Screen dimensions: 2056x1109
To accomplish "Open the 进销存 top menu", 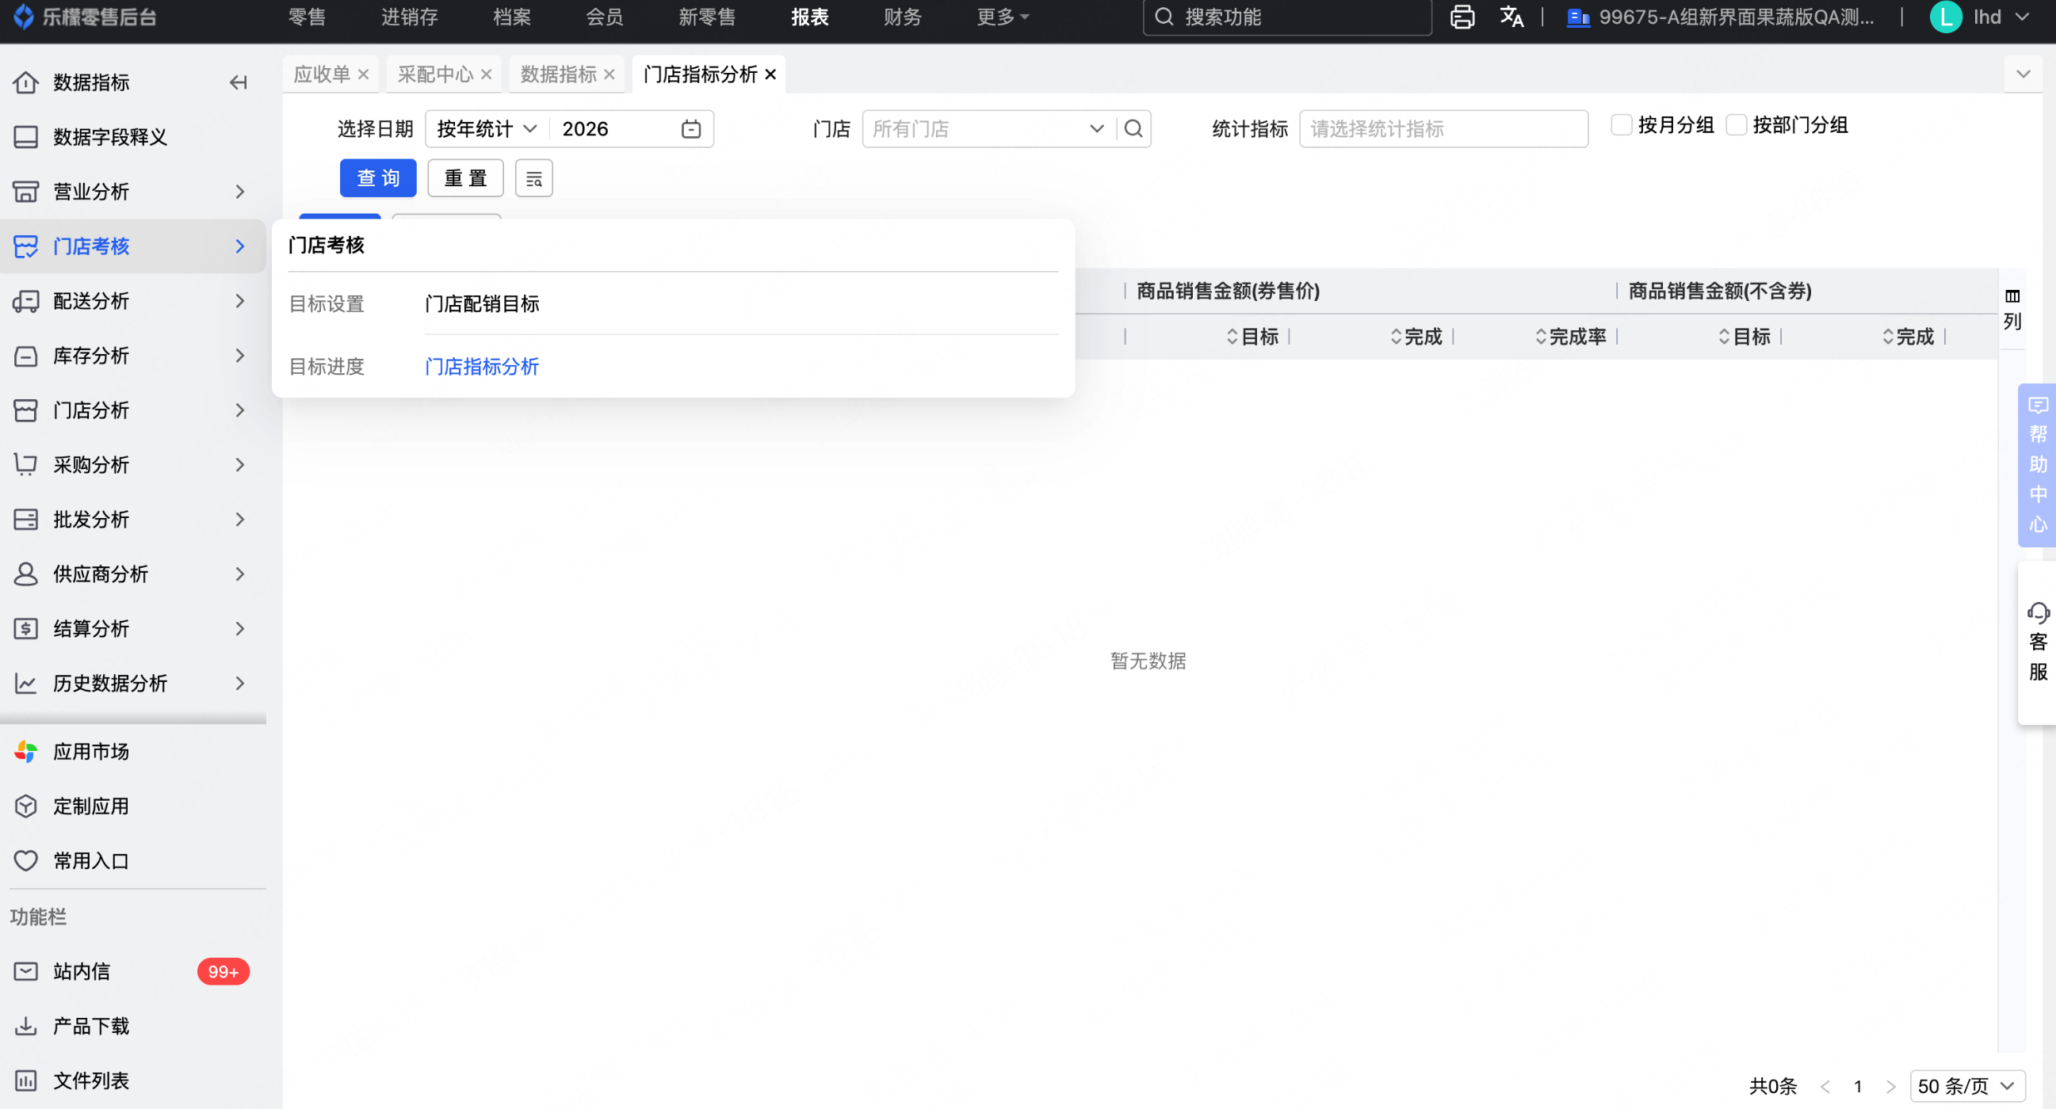I will 409,17.
